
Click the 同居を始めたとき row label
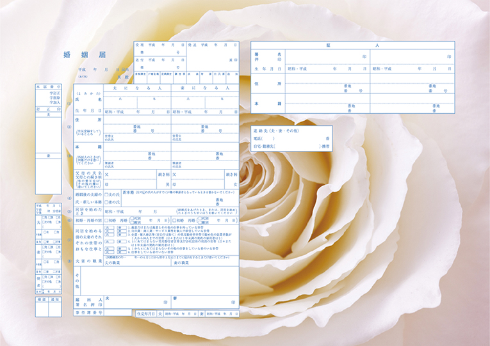88,211
